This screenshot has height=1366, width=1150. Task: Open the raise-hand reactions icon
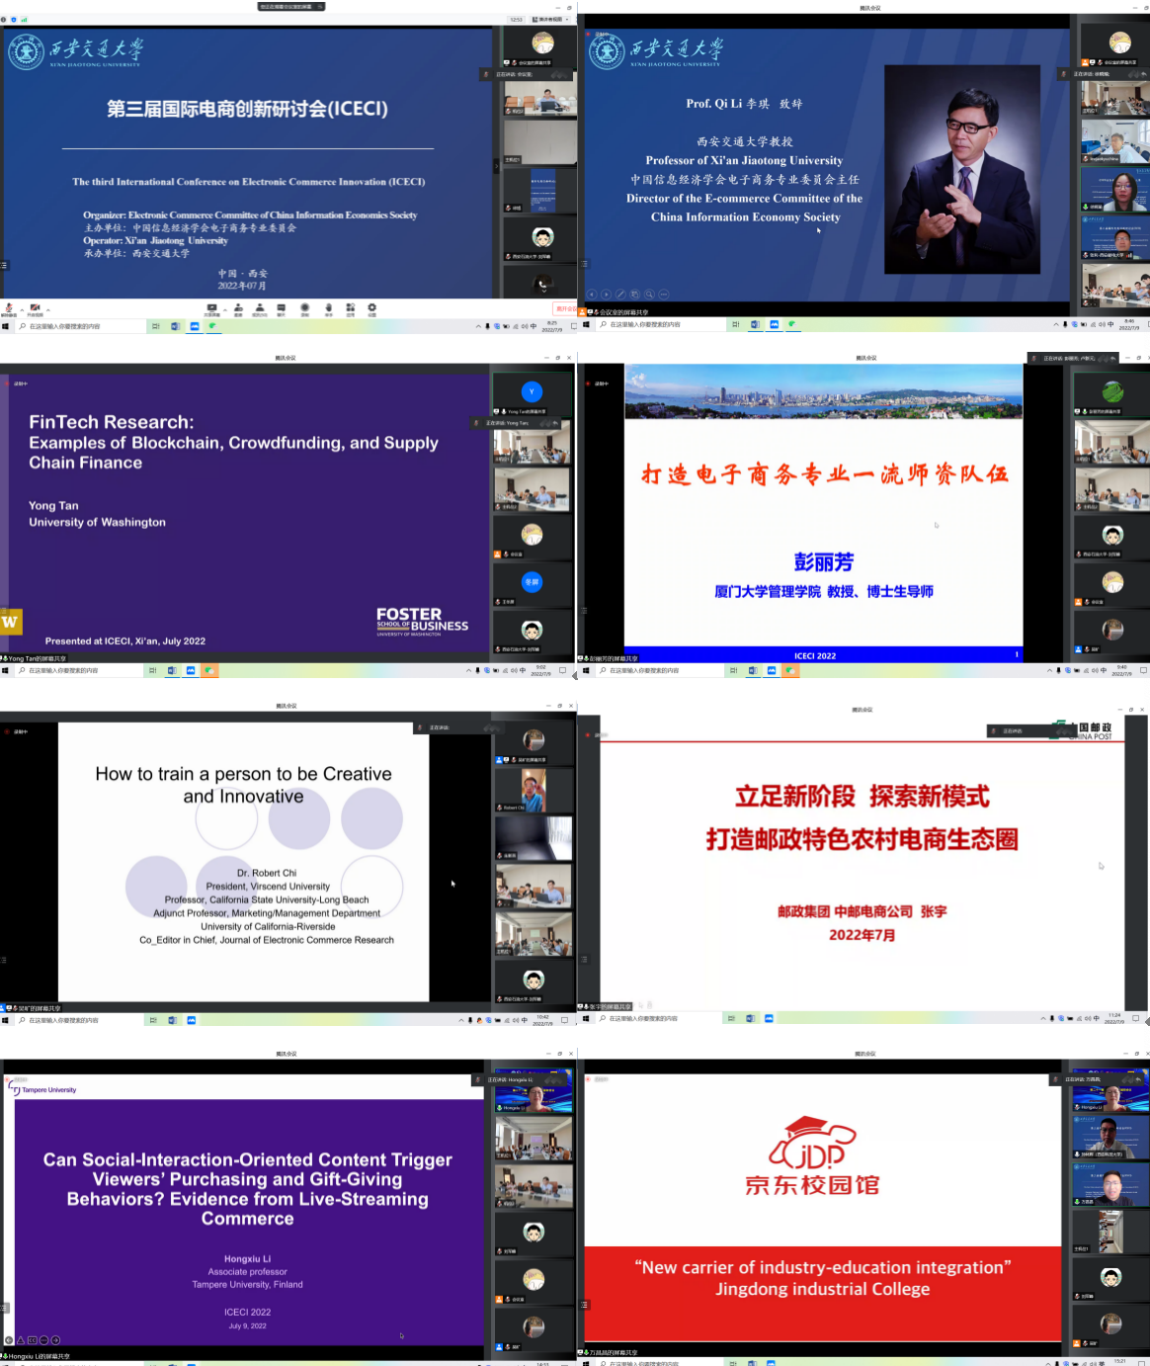pyautogui.click(x=329, y=308)
